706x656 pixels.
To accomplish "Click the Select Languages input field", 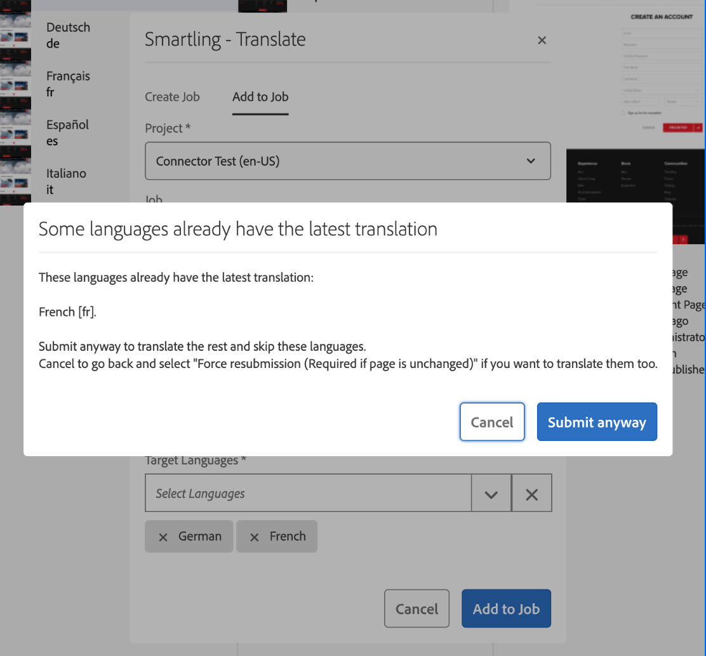I will coord(308,493).
